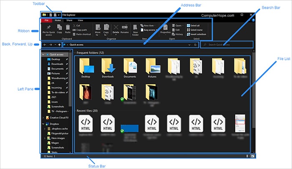Select Downloads in left pane
Image resolution: width=292 pixels, height=169 pixels.
[58, 64]
